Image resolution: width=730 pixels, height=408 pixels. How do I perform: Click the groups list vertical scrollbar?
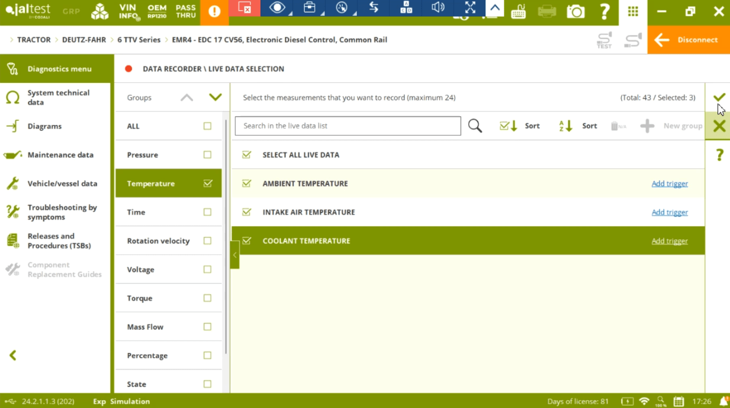pyautogui.click(x=226, y=237)
